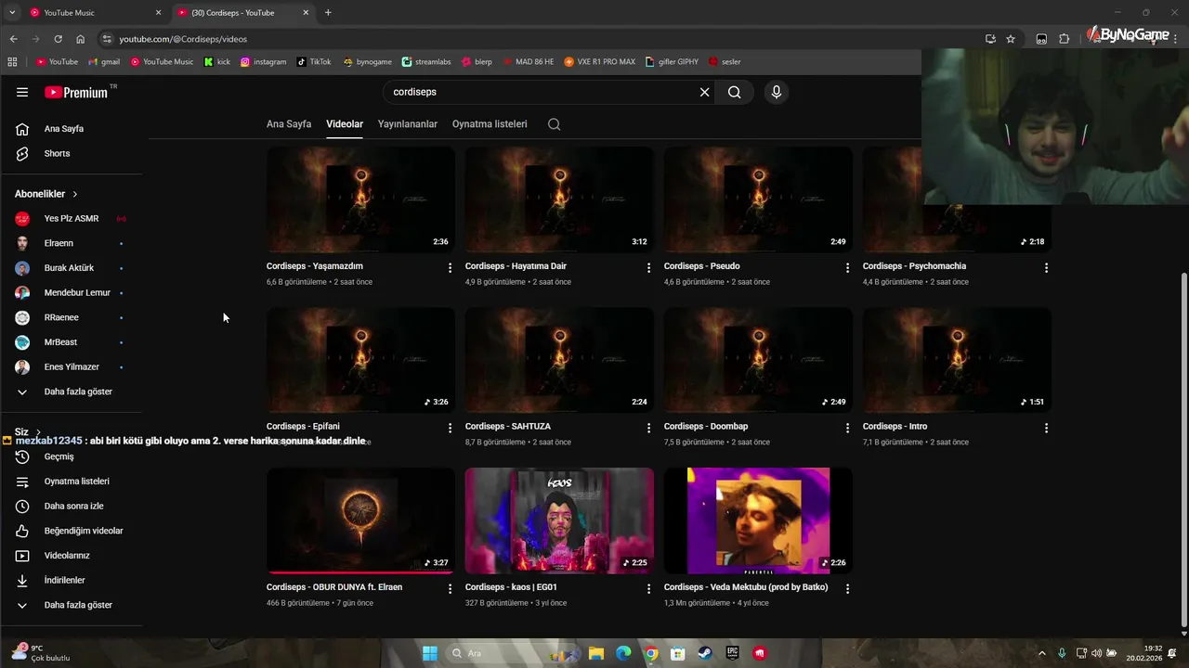
Task: Open the YouTube hamburger guide menu
Action: click(x=22, y=92)
